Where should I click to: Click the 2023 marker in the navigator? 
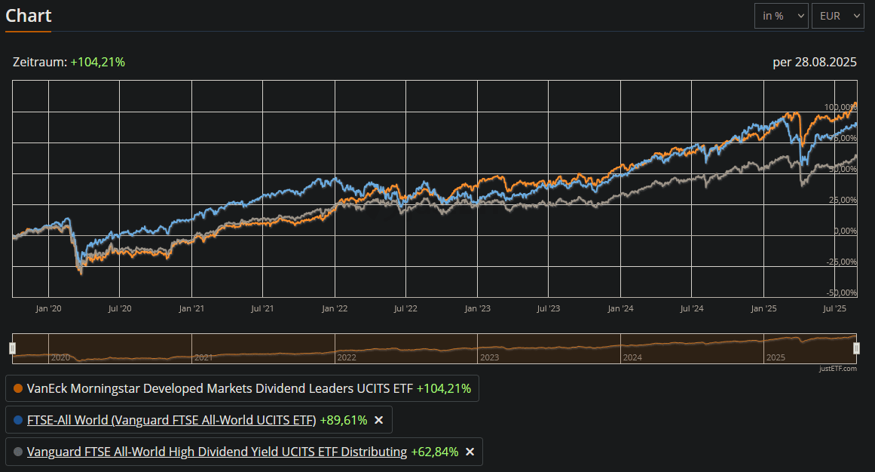pyautogui.click(x=489, y=357)
